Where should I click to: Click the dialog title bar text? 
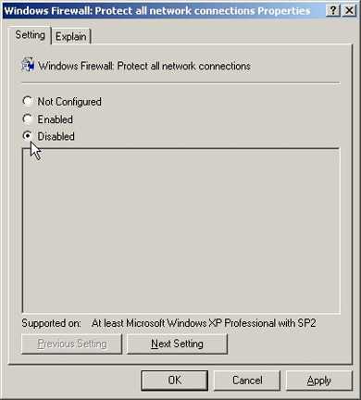[x=157, y=11]
